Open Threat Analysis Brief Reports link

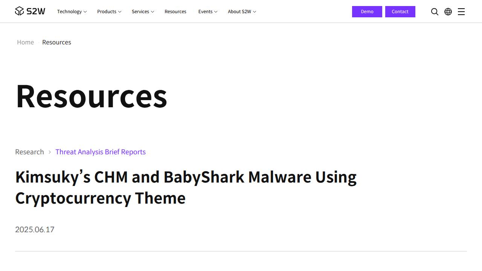click(x=101, y=152)
